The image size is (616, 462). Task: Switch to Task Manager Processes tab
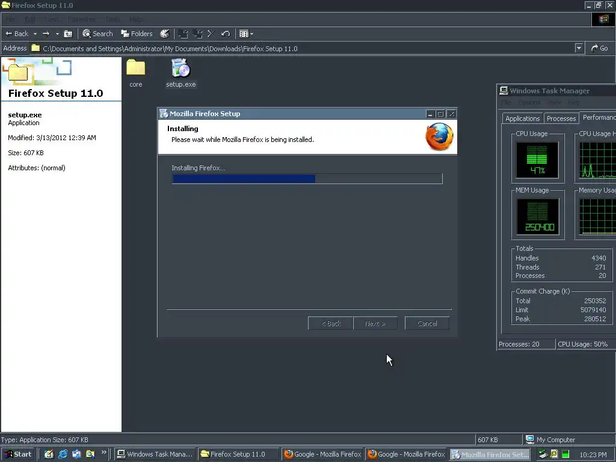561,119
